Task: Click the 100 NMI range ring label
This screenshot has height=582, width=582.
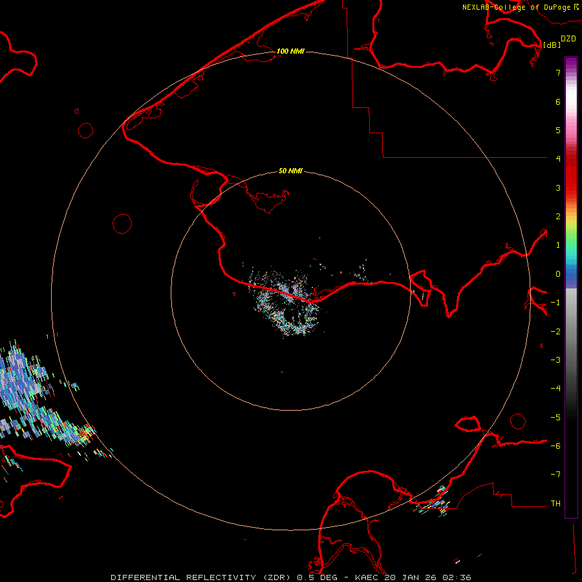Action: pos(290,51)
